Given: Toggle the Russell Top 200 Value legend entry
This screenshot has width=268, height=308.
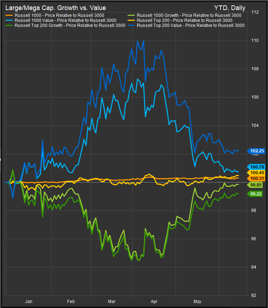Looking at the screenshot, I should pos(190,25).
